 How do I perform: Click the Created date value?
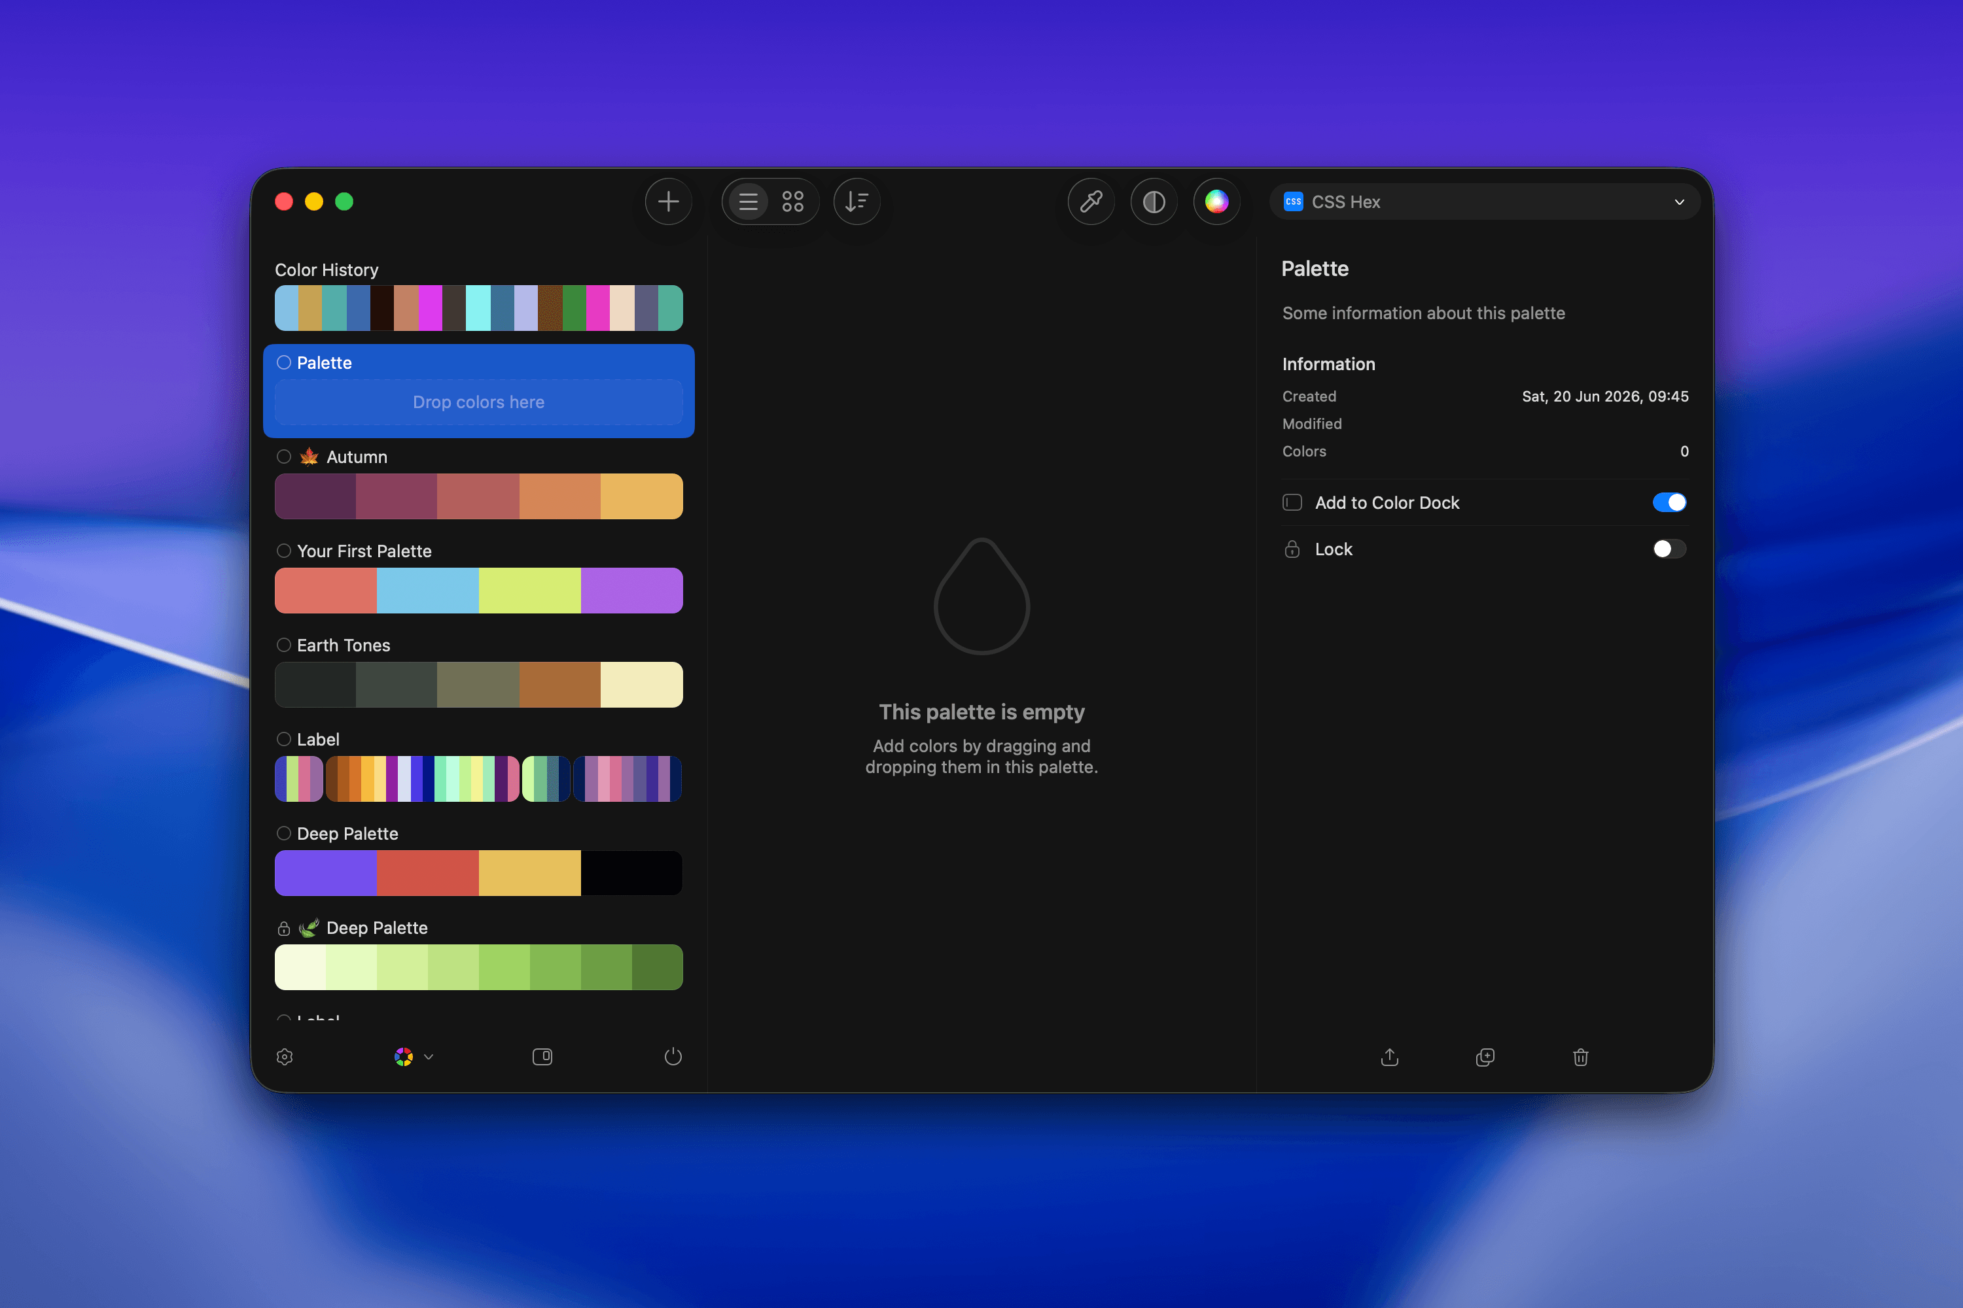(x=1604, y=396)
